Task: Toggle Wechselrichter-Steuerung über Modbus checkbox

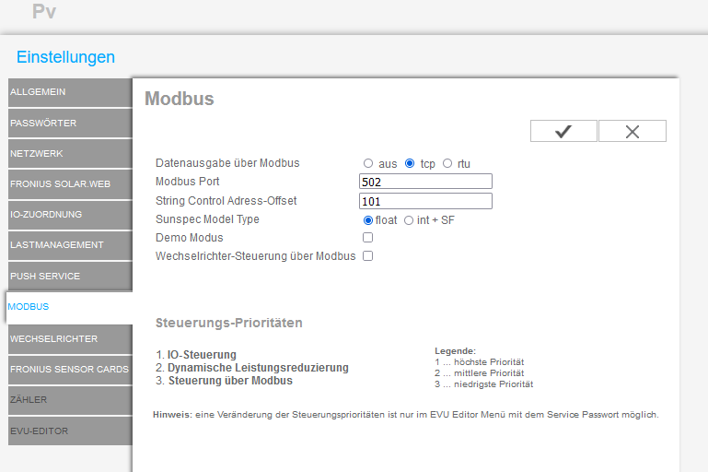Action: coord(368,256)
